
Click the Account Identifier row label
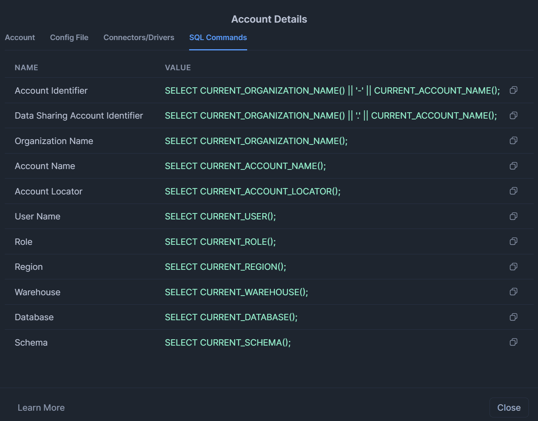[x=51, y=90]
